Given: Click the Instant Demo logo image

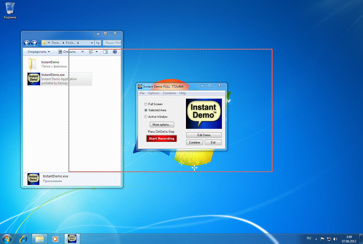Looking at the screenshot, I should [x=204, y=114].
